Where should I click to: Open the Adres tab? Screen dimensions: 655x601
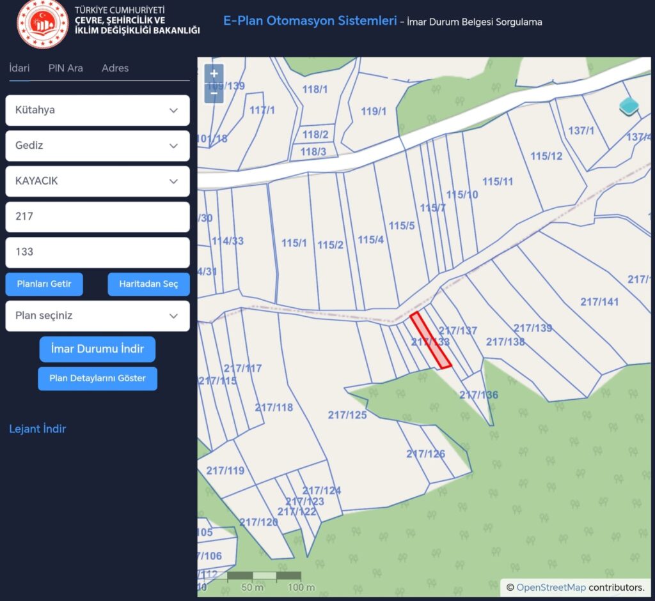click(x=115, y=68)
